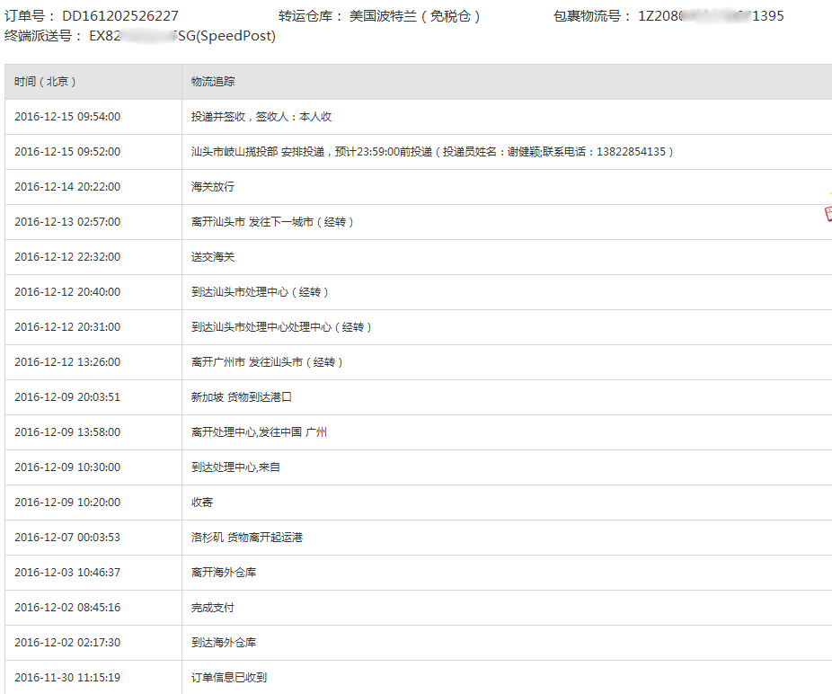The height and width of the screenshot is (694, 832).
Task: Click timestamp 2016-12-02 08:45:16
Action: (67, 607)
